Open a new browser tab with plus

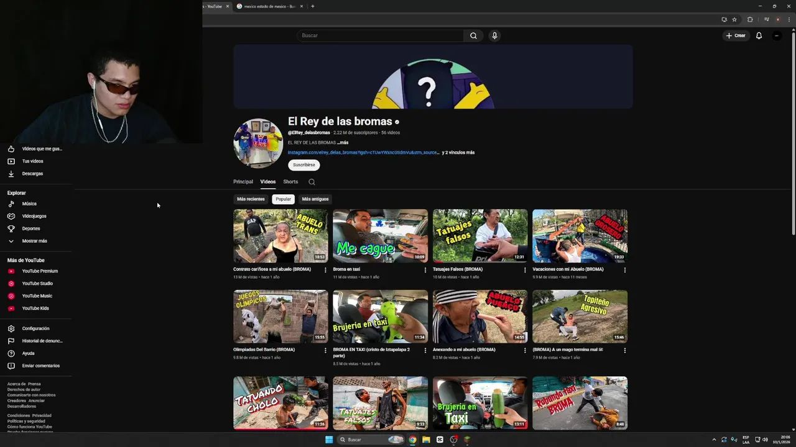[312, 6]
